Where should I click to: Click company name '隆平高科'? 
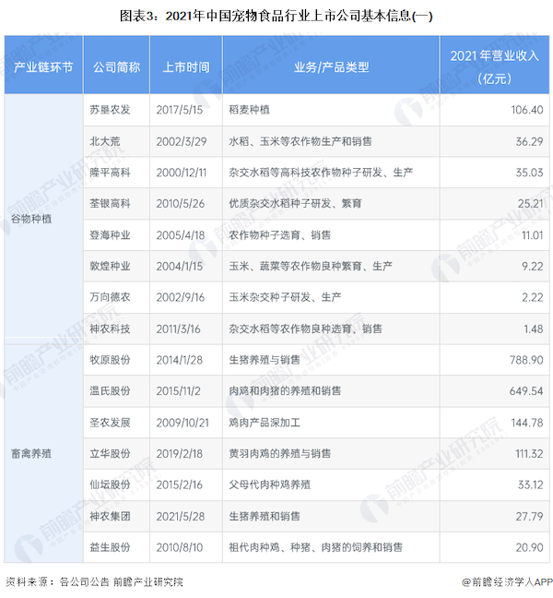110,173
